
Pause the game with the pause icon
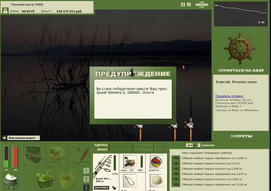[183, 4]
